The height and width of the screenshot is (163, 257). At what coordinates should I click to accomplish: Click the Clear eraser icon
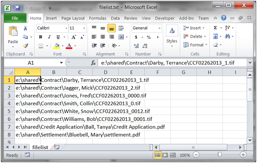[x=216, y=45]
